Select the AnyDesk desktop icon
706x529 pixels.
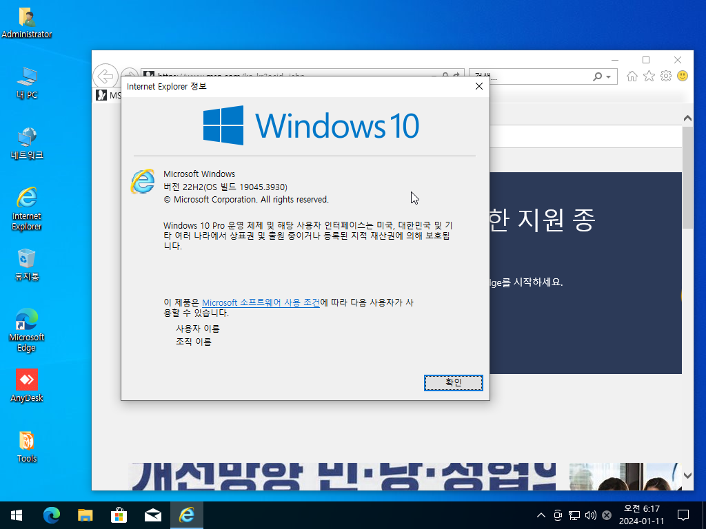pyautogui.click(x=27, y=386)
